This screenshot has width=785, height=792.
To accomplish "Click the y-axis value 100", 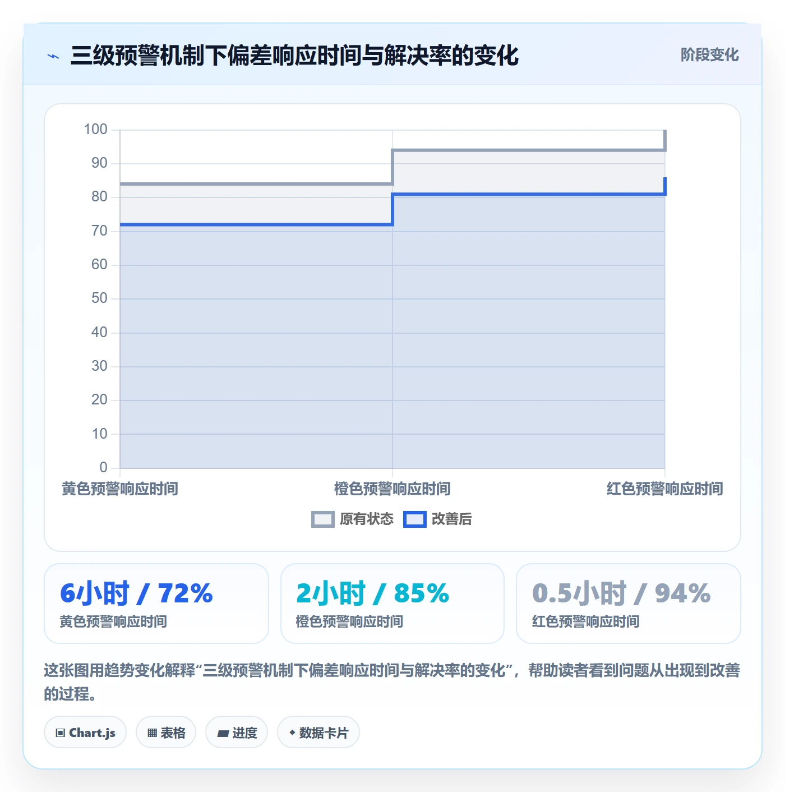I will click(95, 129).
